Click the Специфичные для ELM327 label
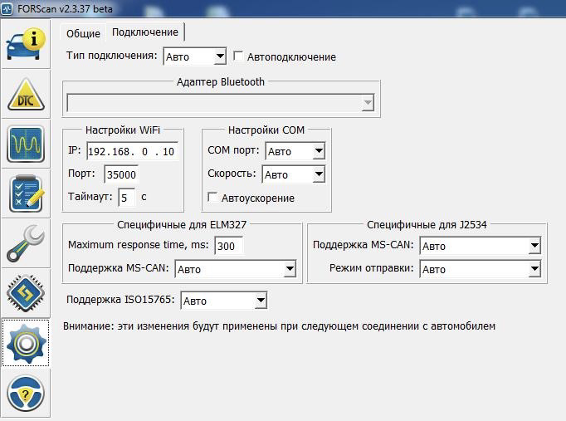Screen dimensions: 566x421 pyautogui.click(x=182, y=224)
